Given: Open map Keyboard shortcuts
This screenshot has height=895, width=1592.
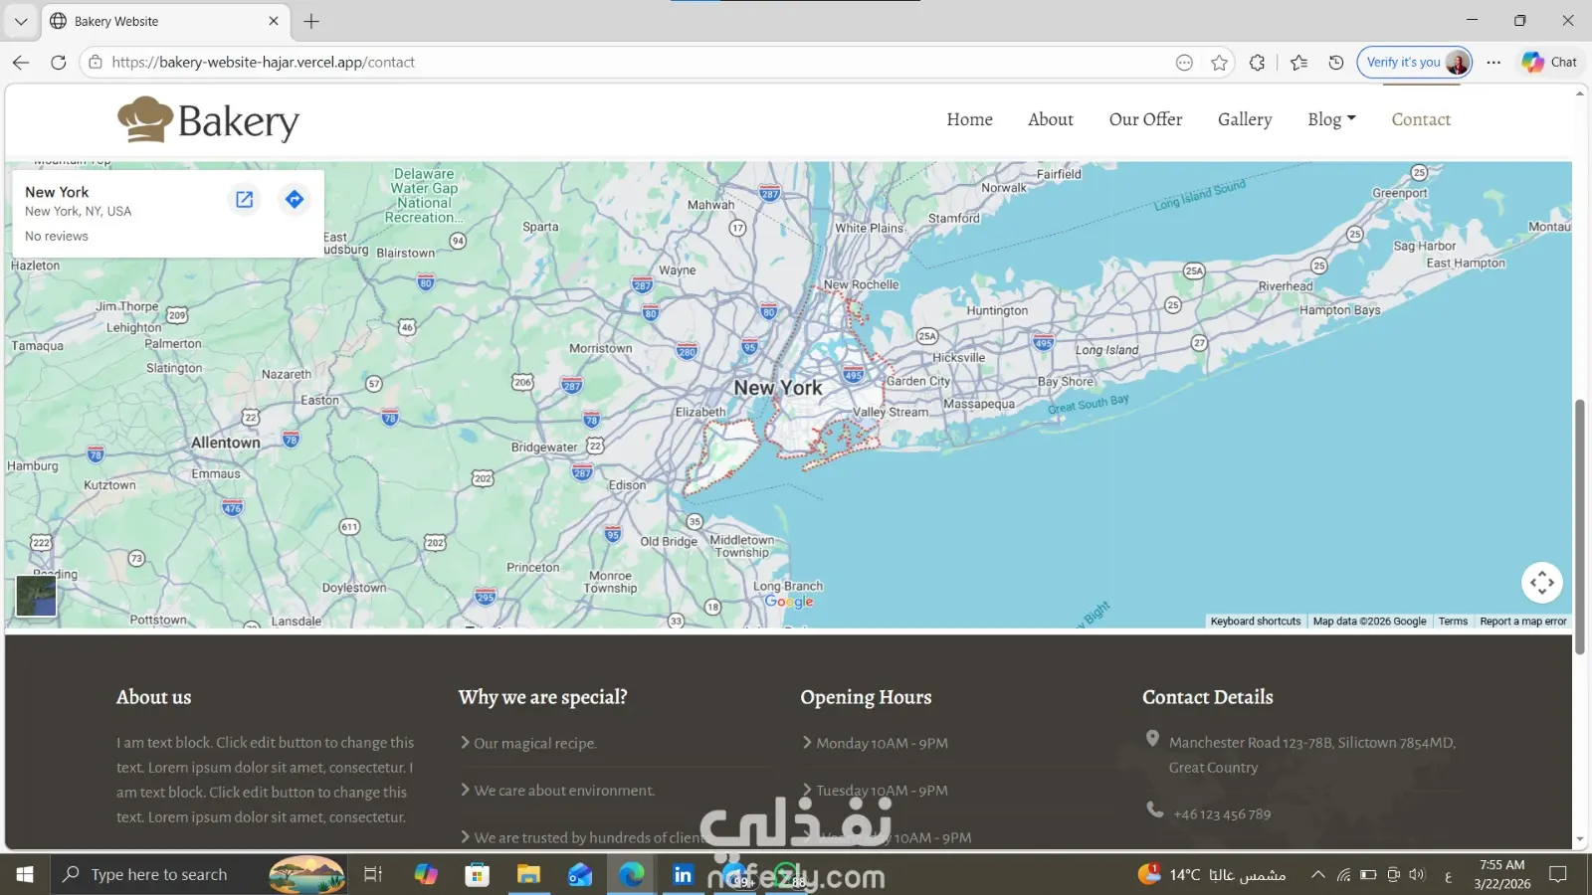Looking at the screenshot, I should pyautogui.click(x=1256, y=622).
